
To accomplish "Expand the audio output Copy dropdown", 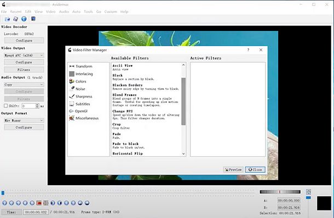I will [x=24, y=84].
